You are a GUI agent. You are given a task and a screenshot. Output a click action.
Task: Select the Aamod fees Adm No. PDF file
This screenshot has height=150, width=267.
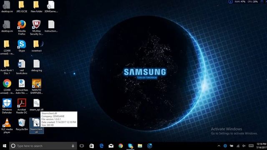tap(22, 86)
